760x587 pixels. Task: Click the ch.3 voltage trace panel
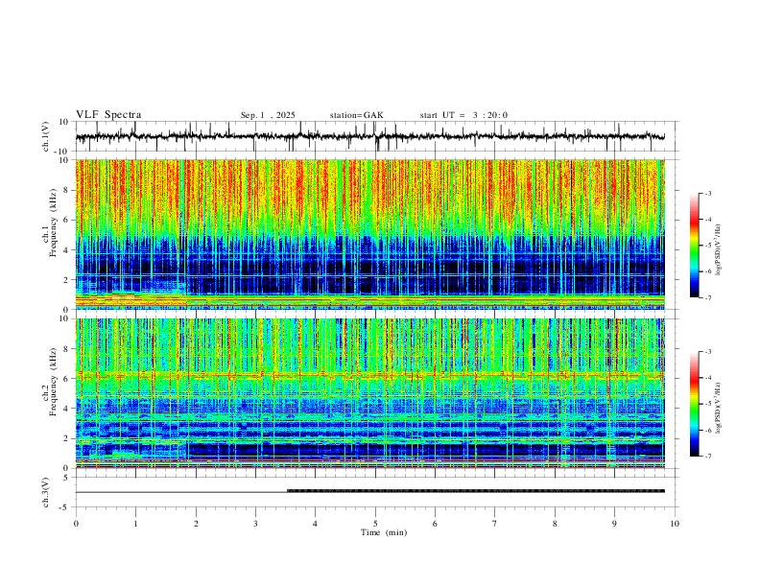[377, 492]
